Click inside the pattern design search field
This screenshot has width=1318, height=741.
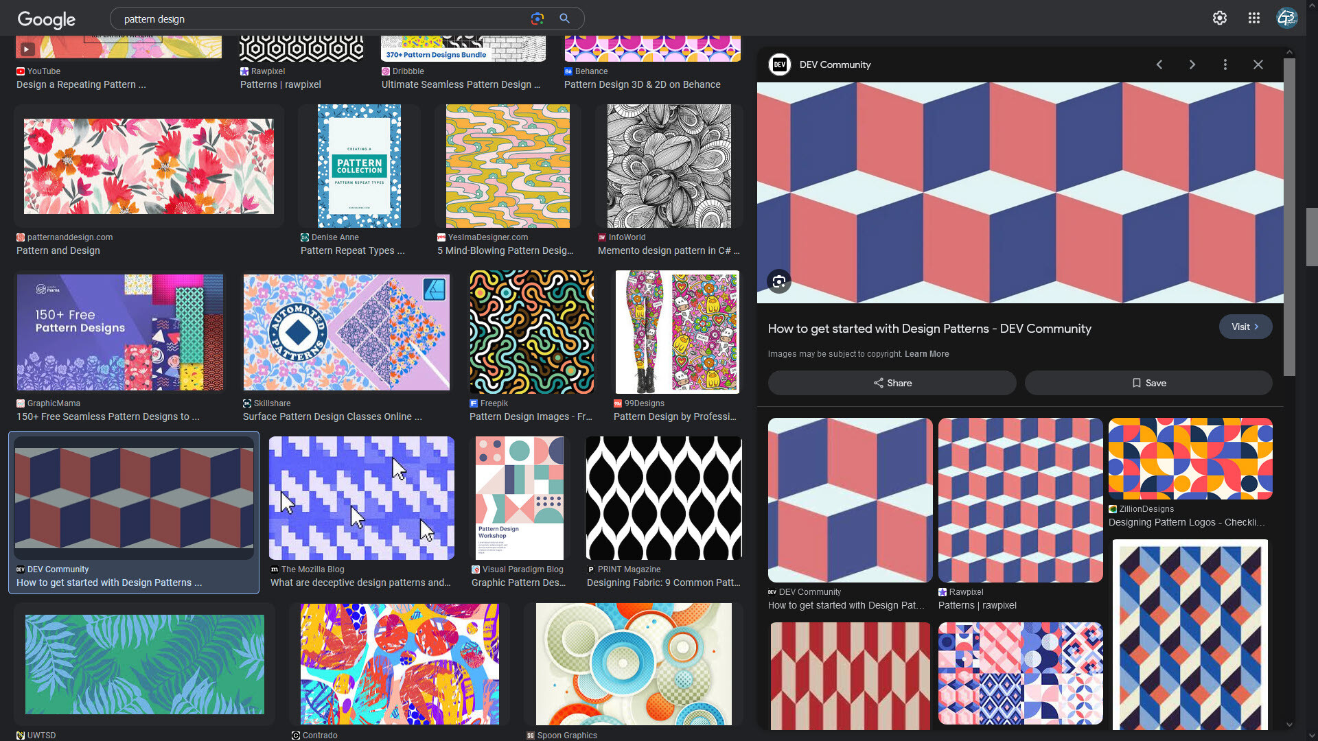tap(275, 19)
